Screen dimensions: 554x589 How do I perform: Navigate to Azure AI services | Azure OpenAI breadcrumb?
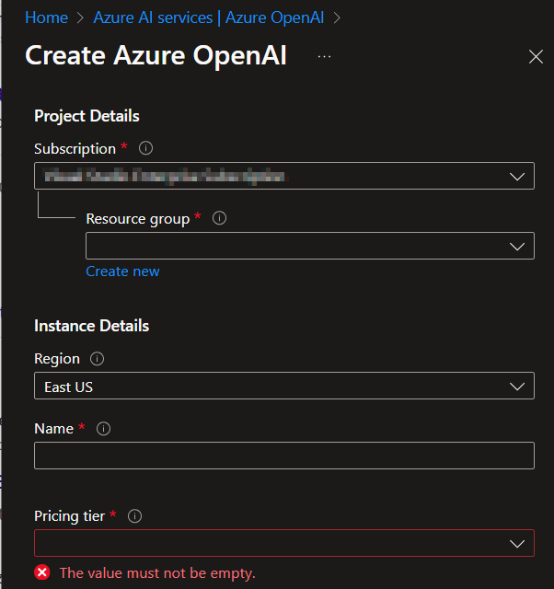coord(210,17)
